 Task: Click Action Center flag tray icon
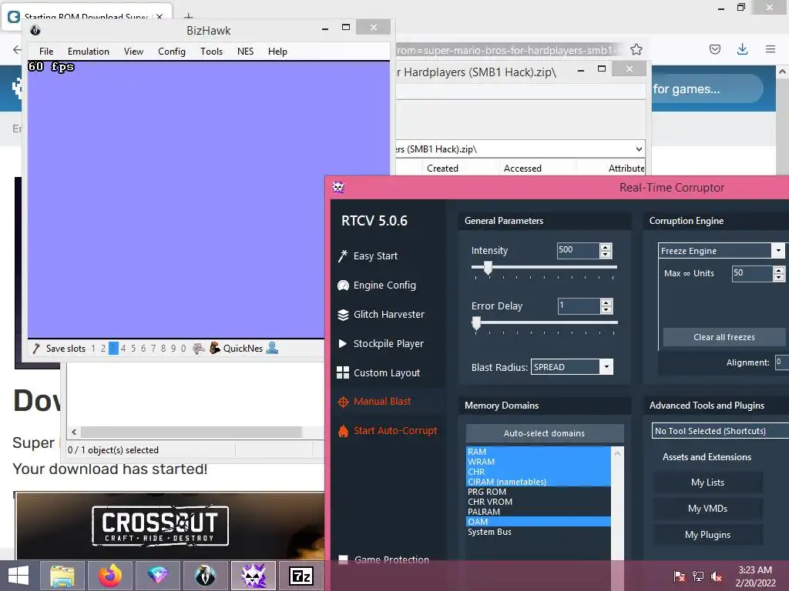pos(680,576)
